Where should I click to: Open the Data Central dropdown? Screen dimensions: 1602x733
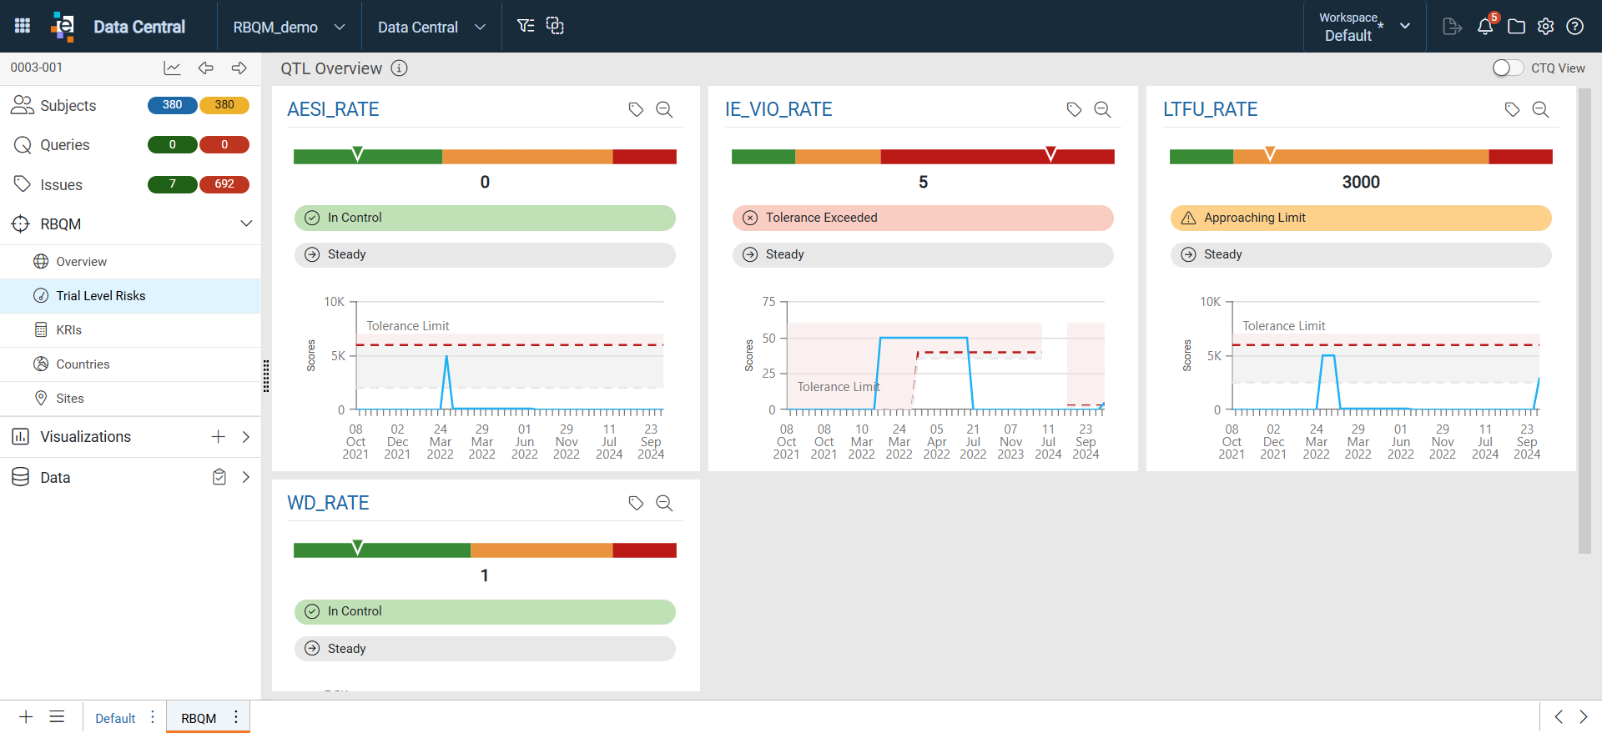click(x=431, y=27)
